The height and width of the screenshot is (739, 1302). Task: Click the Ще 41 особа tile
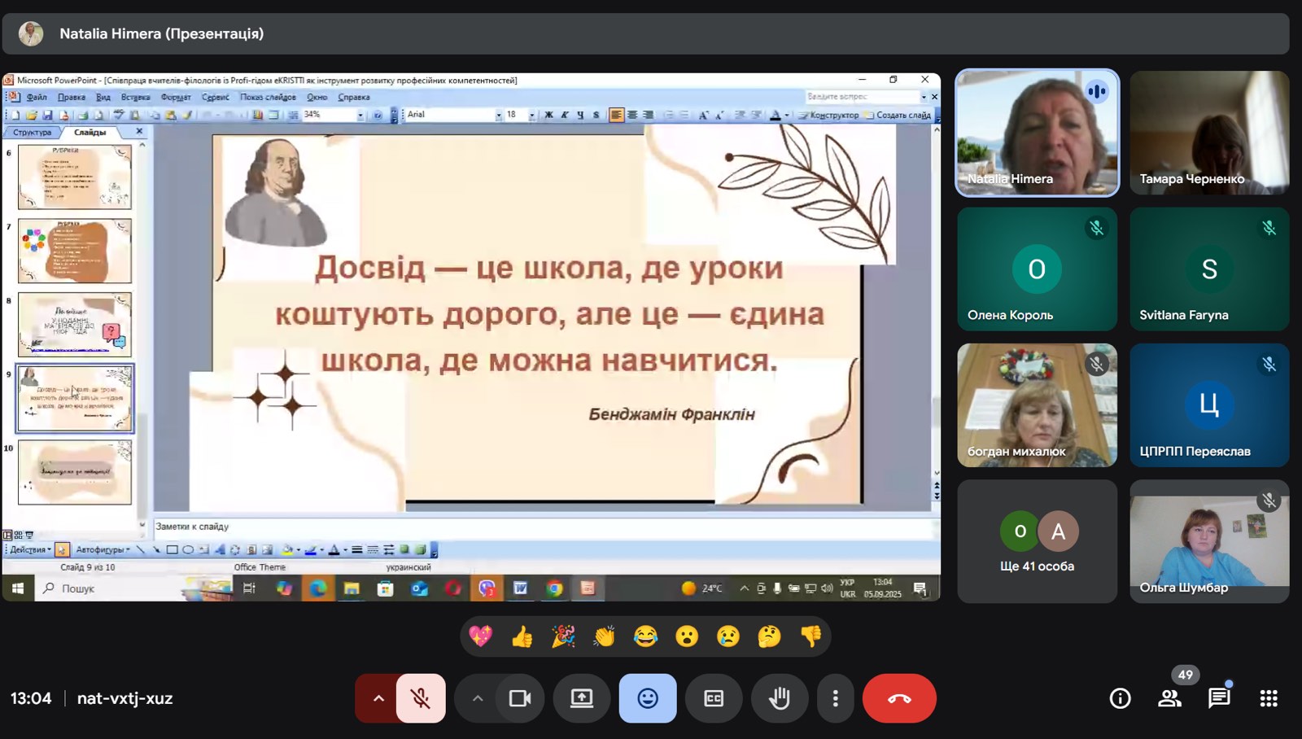(1037, 541)
